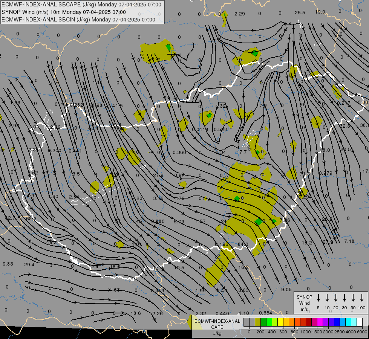Click the 49.2 value on map
Viewport: 369px width, 339px height.
pos(52,242)
